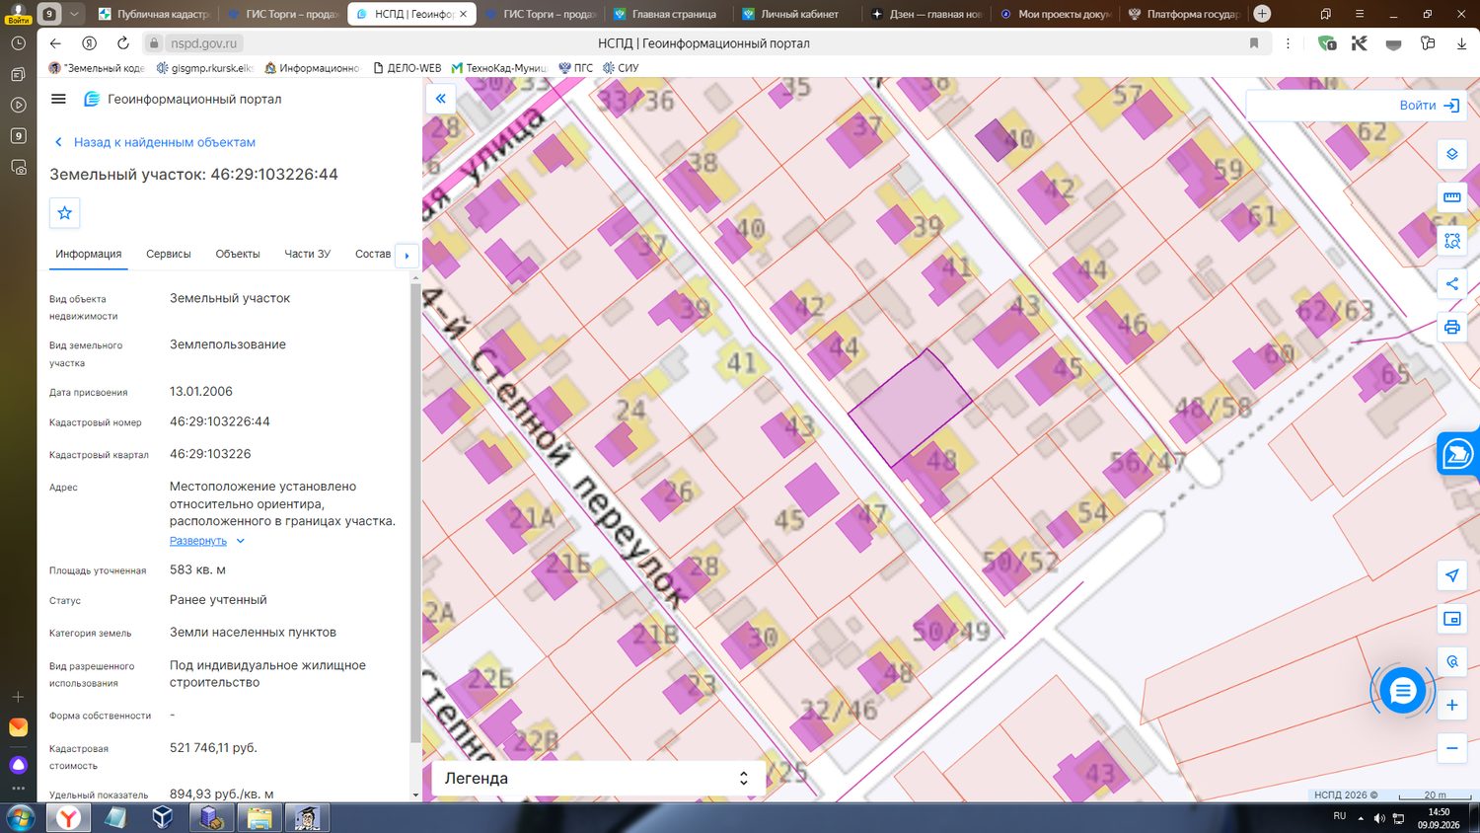This screenshot has width=1480, height=833.
Task: Click the Windows Start button
Action: [20, 818]
